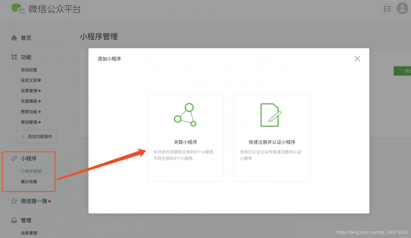Viewport: 411px width, 238px height.
Task: Select 功能 section heading
Action: pyautogui.click(x=26, y=57)
